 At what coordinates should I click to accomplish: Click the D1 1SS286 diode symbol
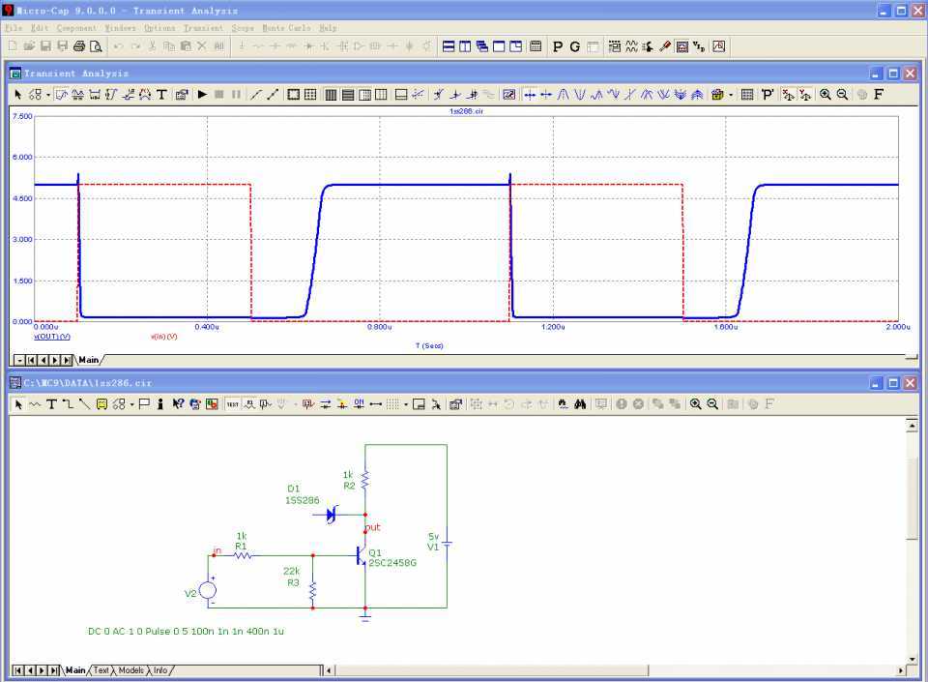pyautogui.click(x=332, y=515)
